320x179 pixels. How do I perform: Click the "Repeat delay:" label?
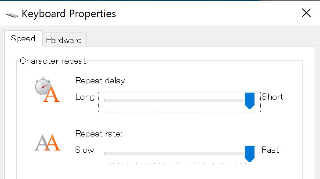[x=101, y=81]
